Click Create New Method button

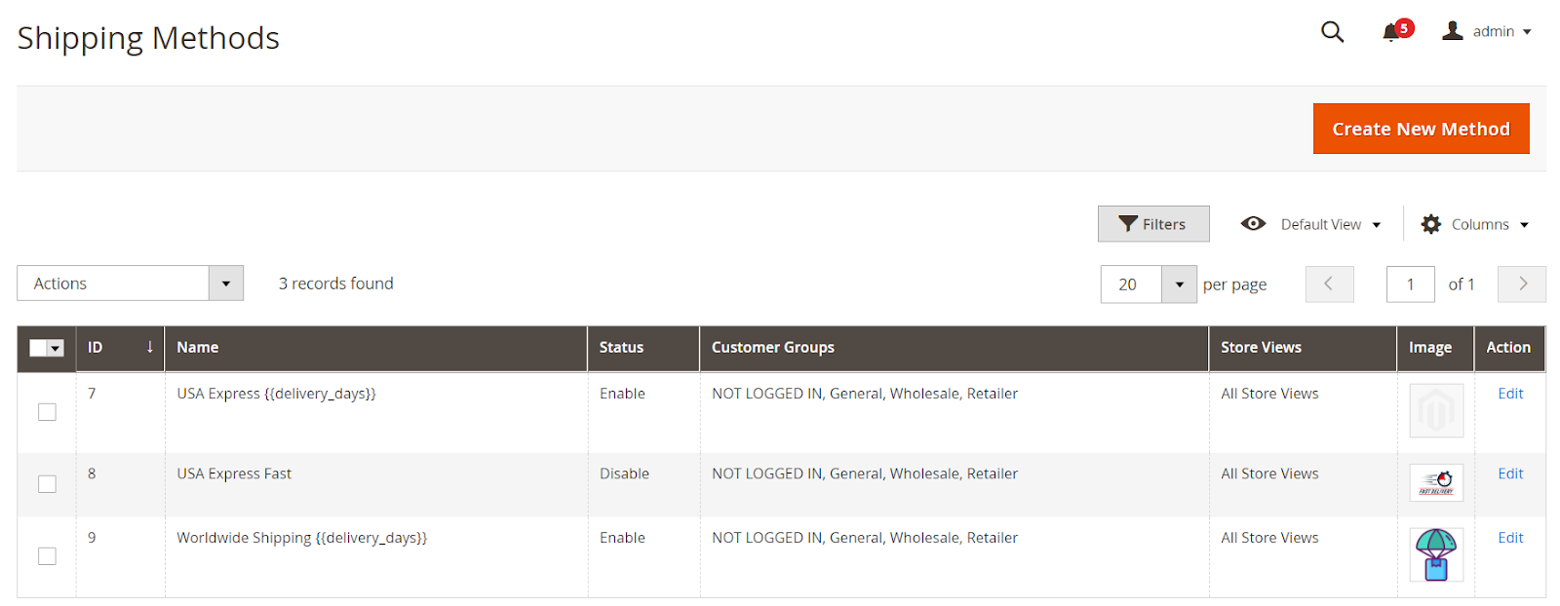1421,129
